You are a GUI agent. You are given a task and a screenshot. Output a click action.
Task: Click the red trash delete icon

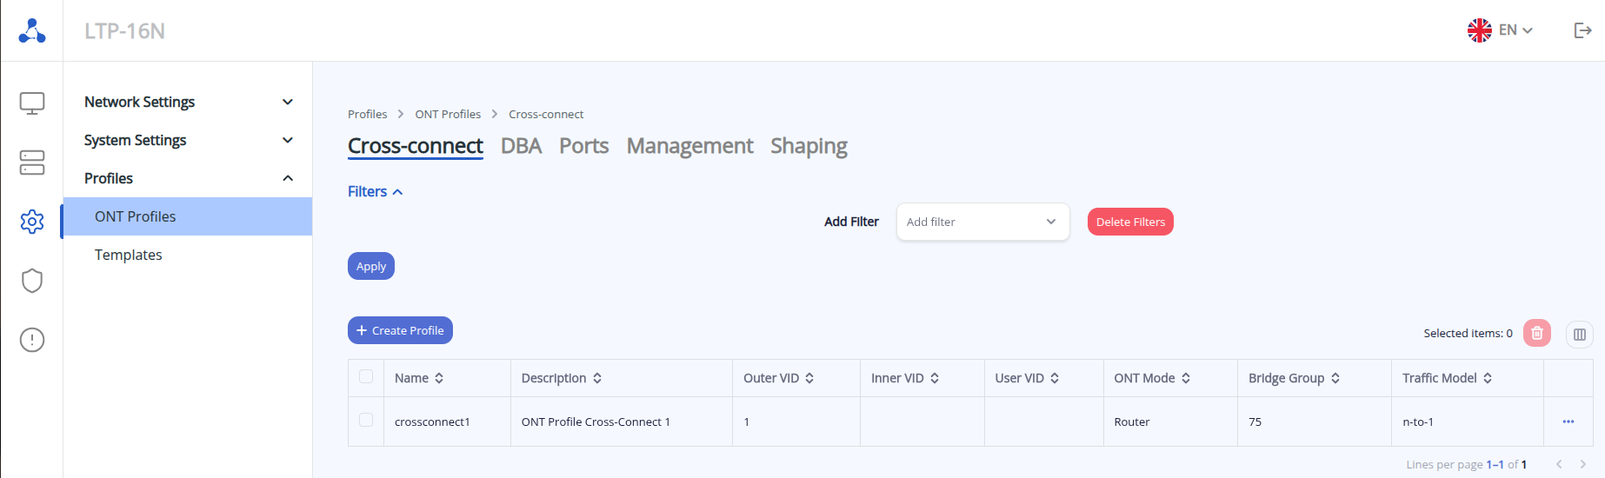point(1536,333)
